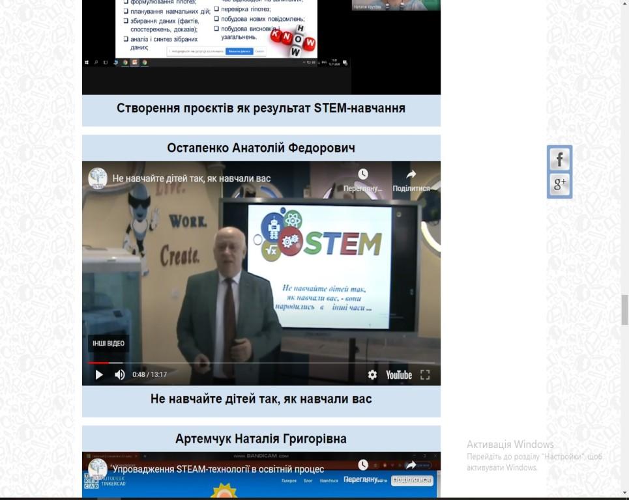629x500 pixels.
Task: Share page via Facebook sidebar button
Action: coord(560,160)
